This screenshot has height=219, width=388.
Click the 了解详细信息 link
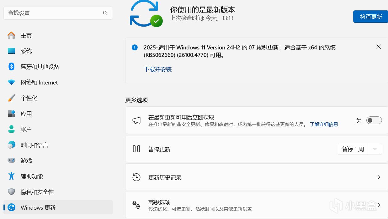324,124
